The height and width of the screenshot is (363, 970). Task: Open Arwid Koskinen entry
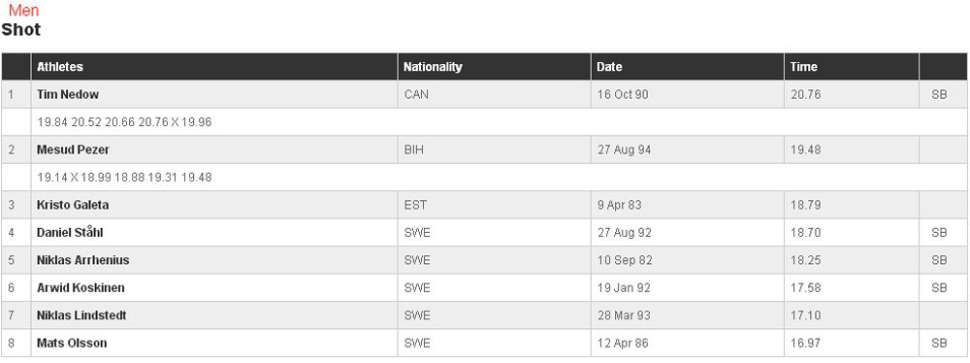pyautogui.click(x=81, y=288)
